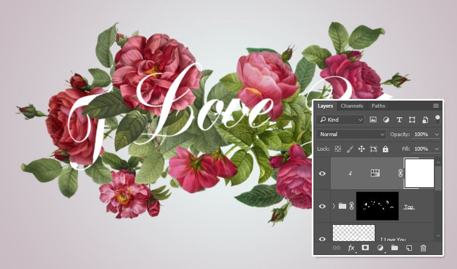This screenshot has width=457, height=269.
Task: Toggle layer filtering on or off
Action: tap(438, 119)
